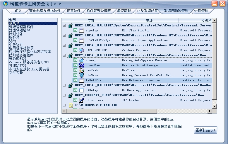This screenshot has height=144, width=228.
Task: Click the RavTask program icon
Action: [82, 70]
